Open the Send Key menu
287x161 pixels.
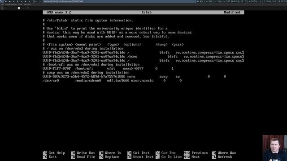(x=27, y=4)
